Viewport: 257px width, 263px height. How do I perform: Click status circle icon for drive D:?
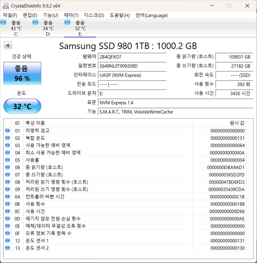(35, 22)
